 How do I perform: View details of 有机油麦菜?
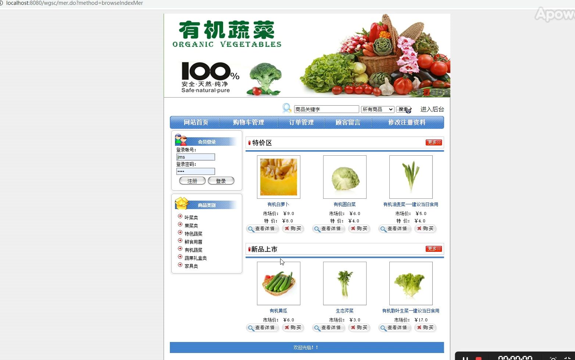click(394, 229)
